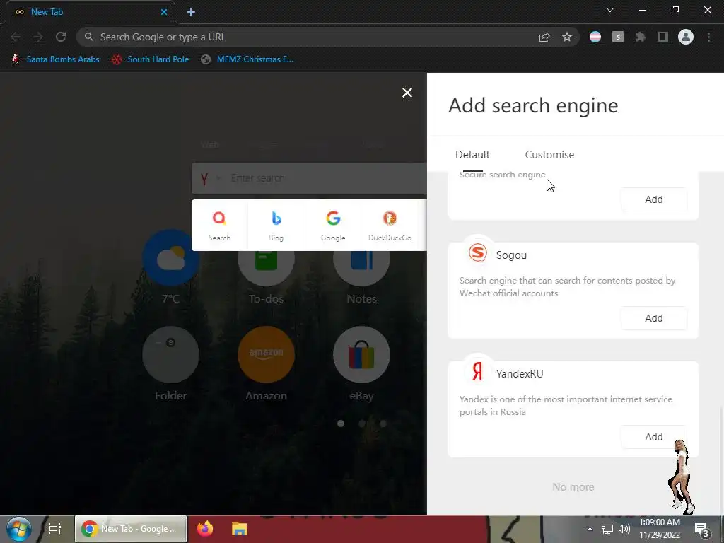Launch Firefox from taskbar
The width and height of the screenshot is (724, 543).
click(x=205, y=529)
